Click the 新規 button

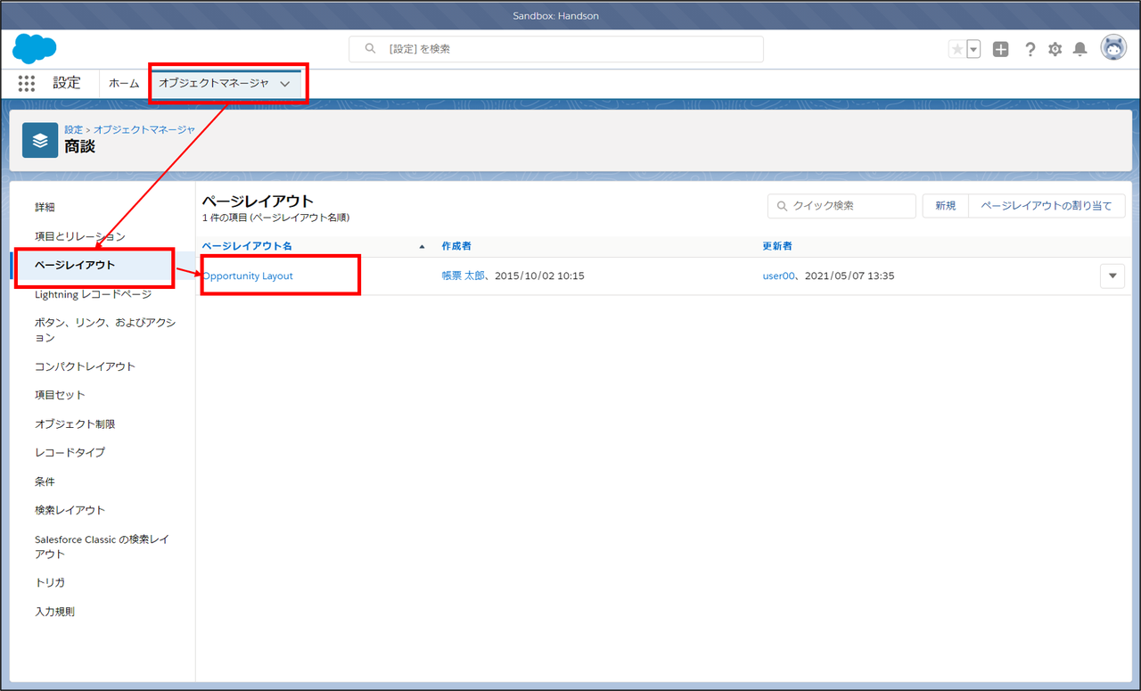(945, 206)
